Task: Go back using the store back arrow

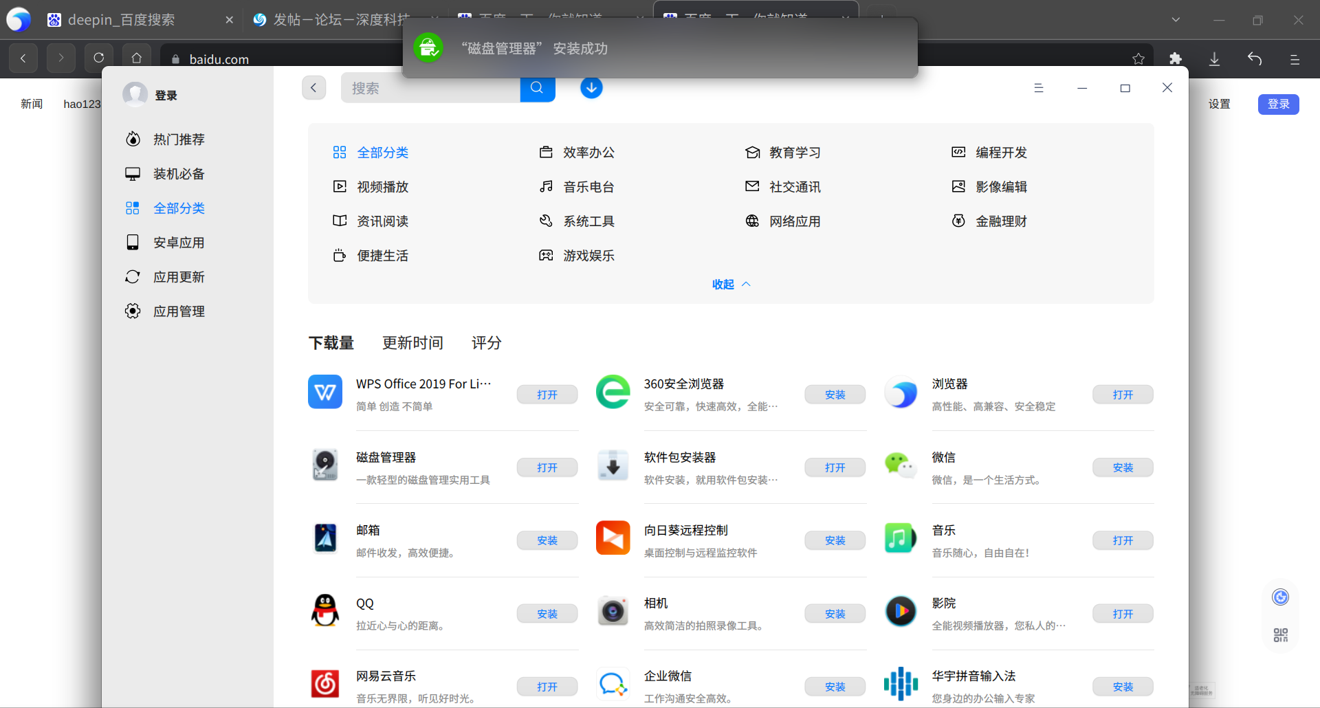Action: (x=313, y=87)
